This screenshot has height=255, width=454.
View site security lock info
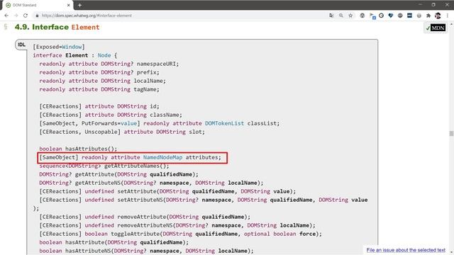(37, 16)
